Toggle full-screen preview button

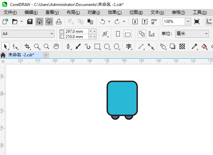(197, 22)
